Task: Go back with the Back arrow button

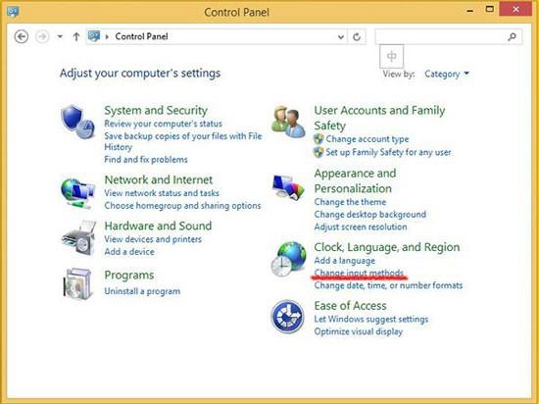Action: [22, 36]
